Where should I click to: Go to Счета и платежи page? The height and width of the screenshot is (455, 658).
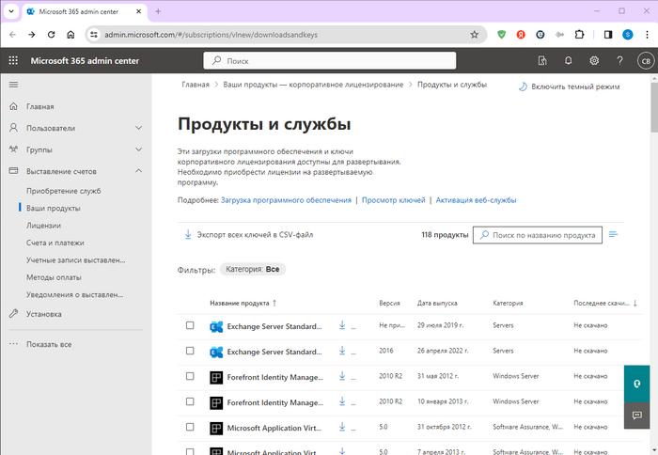(56, 243)
